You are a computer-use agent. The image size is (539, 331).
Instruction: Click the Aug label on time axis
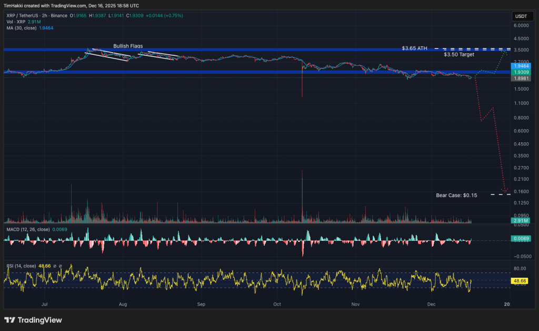click(x=123, y=304)
